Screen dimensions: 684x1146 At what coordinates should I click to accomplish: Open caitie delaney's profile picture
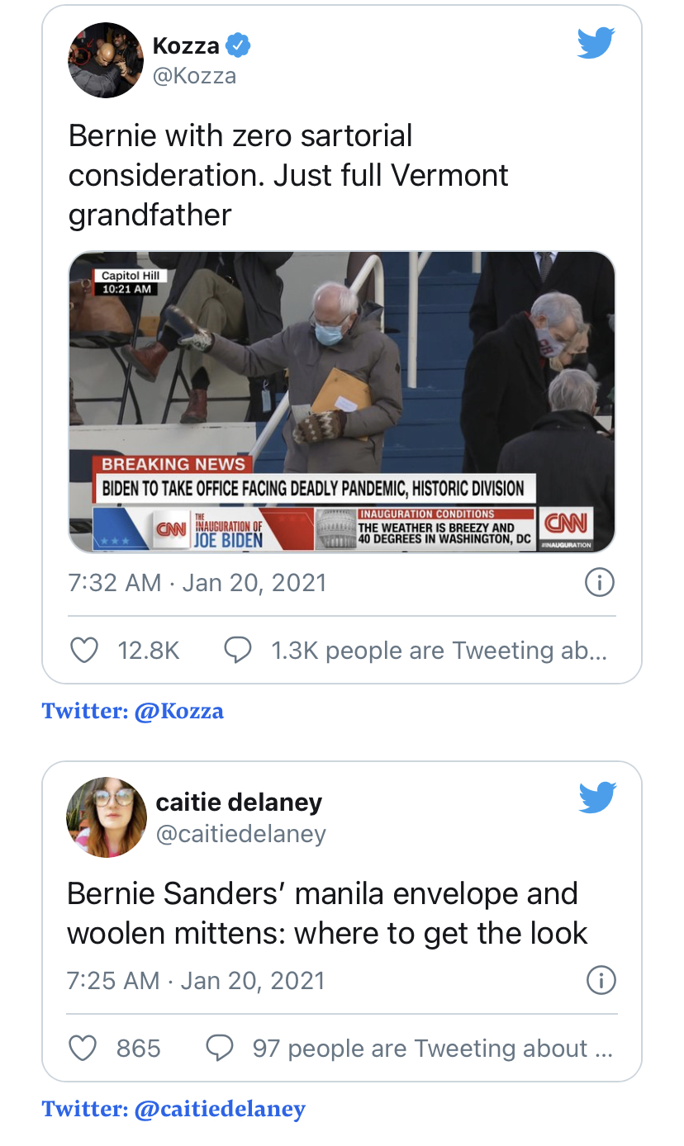click(106, 817)
